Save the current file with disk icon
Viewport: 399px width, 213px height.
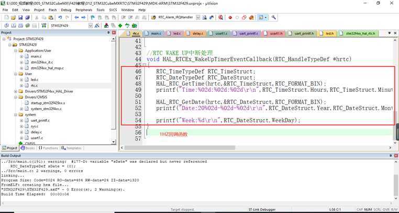20,18
